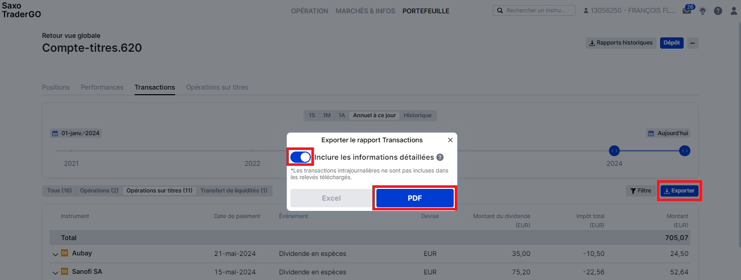Open the 01-janv.-2024 start date calendar
This screenshot has width=741, height=280.
[x=76, y=133]
